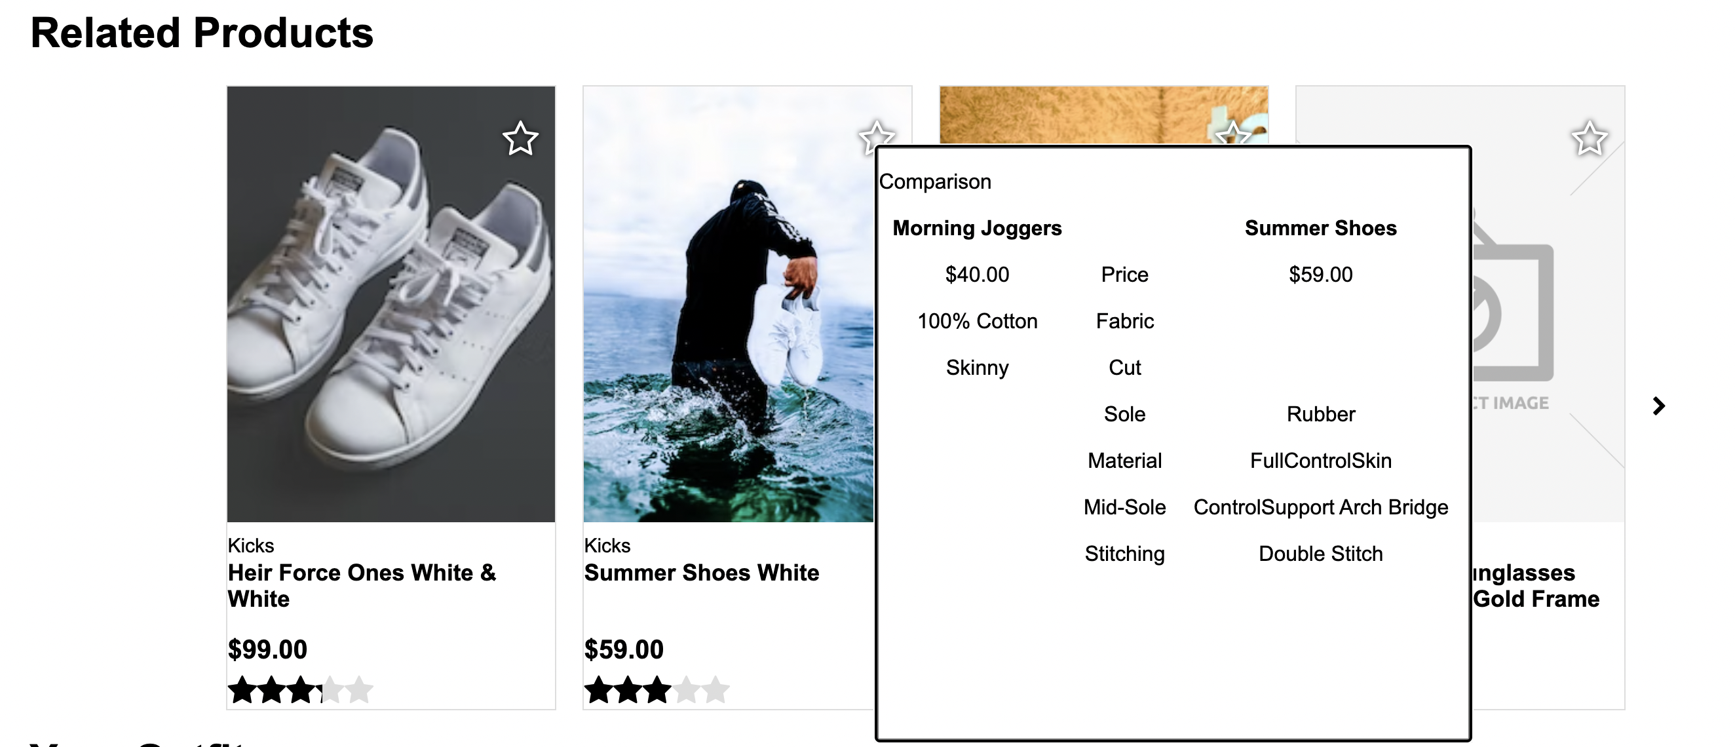Click star rating under Heir Force Ones
1735x747 pixels.
coord(300,690)
